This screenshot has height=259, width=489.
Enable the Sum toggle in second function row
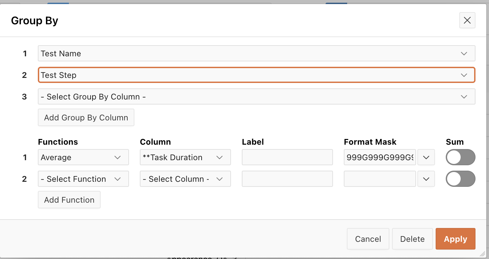(x=460, y=179)
